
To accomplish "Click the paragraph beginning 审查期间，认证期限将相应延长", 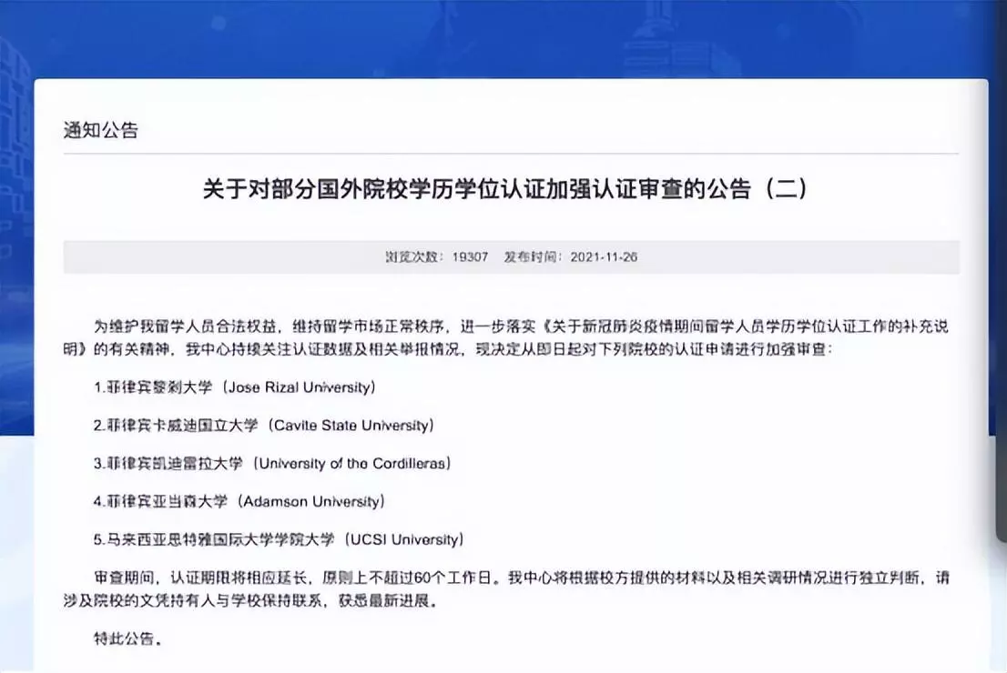I will [506, 589].
